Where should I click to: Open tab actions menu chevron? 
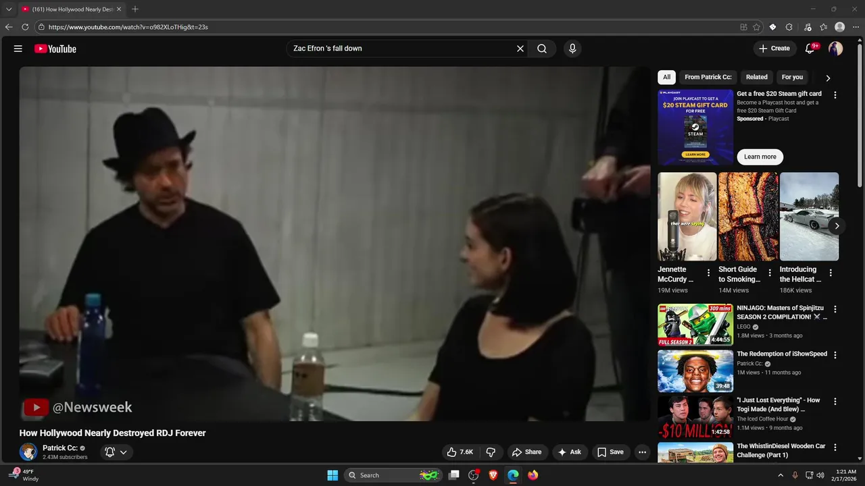click(x=9, y=9)
